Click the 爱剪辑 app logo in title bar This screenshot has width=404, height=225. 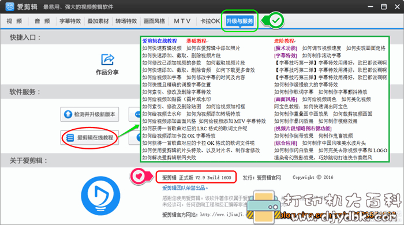point(10,7)
